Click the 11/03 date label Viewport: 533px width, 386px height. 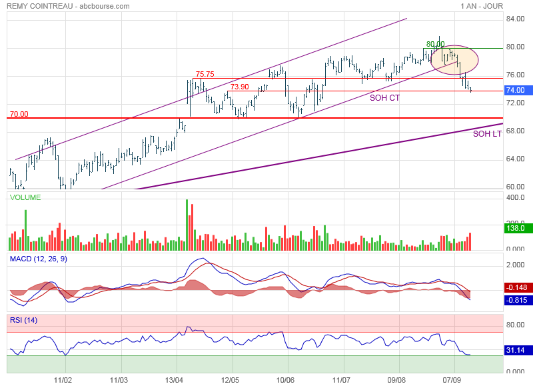tap(119, 380)
